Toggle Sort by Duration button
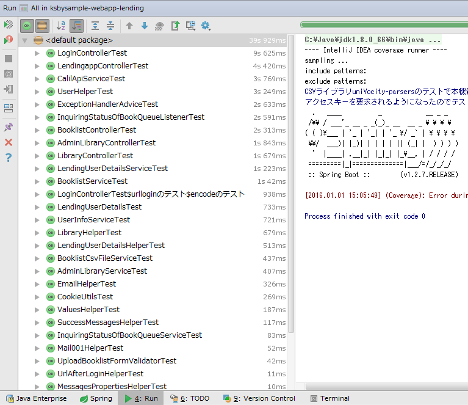Screen dimensions: 468x405 (x=76, y=26)
